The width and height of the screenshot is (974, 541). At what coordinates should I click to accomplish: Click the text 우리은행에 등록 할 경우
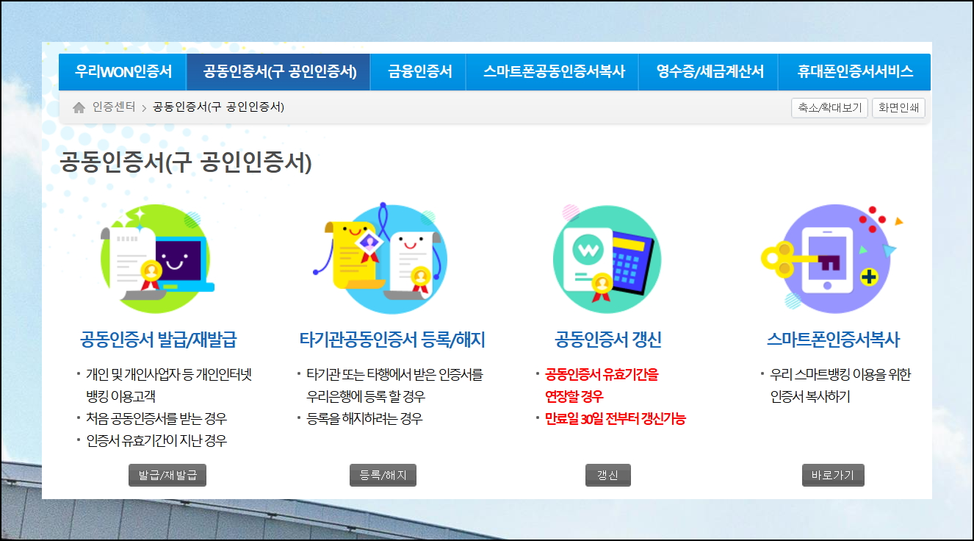(366, 397)
